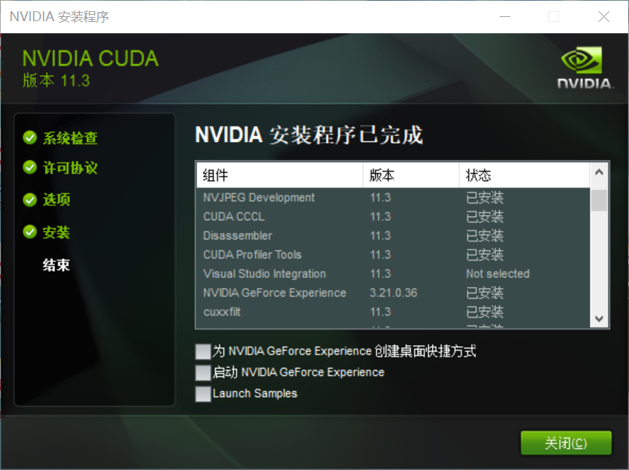
Task: Minimize the NVIDIA installer window
Action: point(505,16)
